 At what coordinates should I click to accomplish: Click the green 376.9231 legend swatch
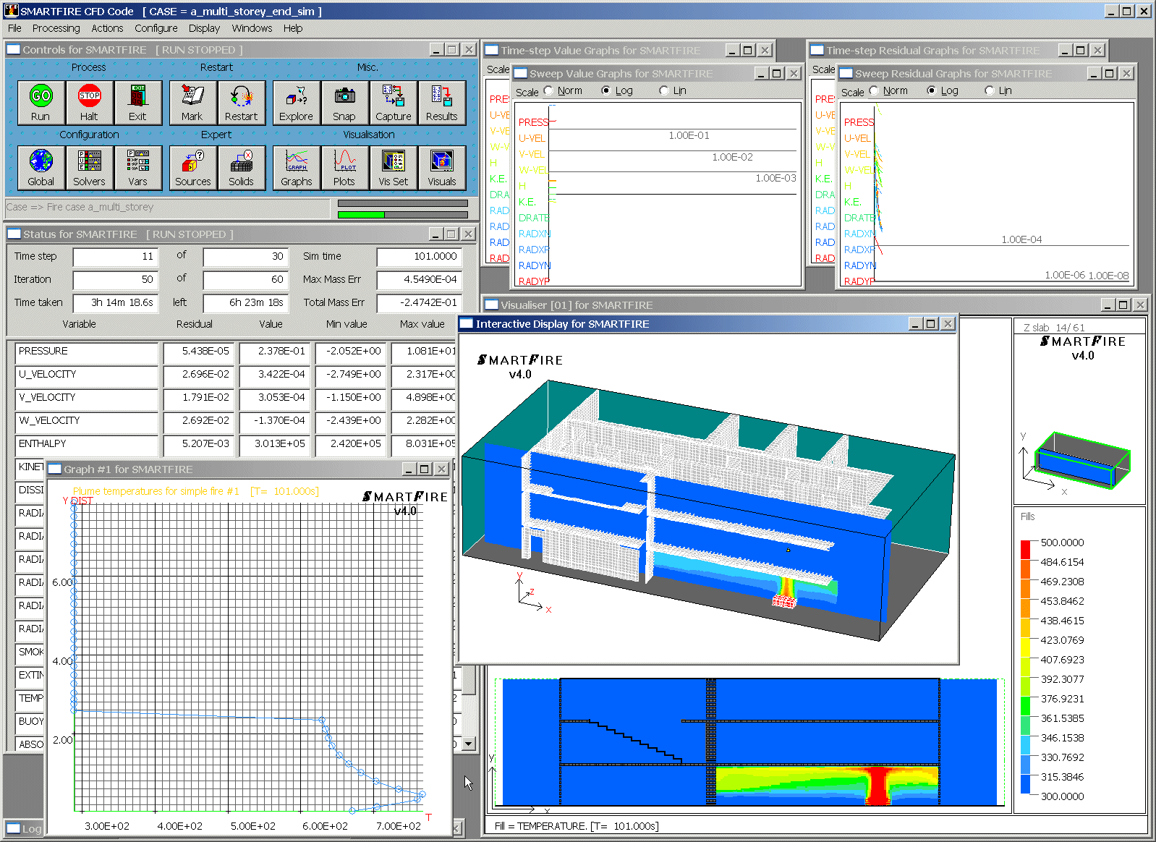pos(1025,706)
